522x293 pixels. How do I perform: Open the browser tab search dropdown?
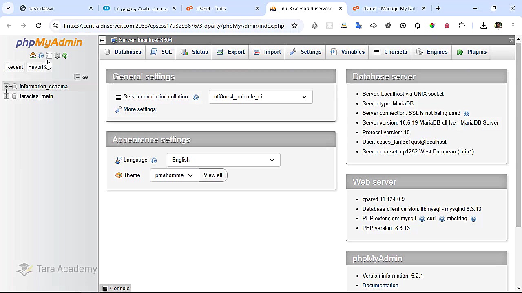(8, 8)
